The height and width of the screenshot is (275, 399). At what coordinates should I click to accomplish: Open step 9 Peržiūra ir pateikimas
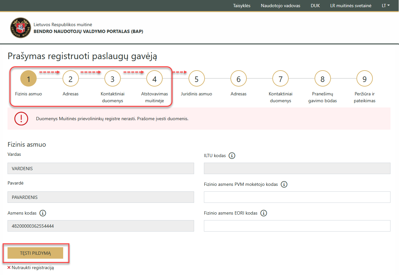[x=364, y=79]
